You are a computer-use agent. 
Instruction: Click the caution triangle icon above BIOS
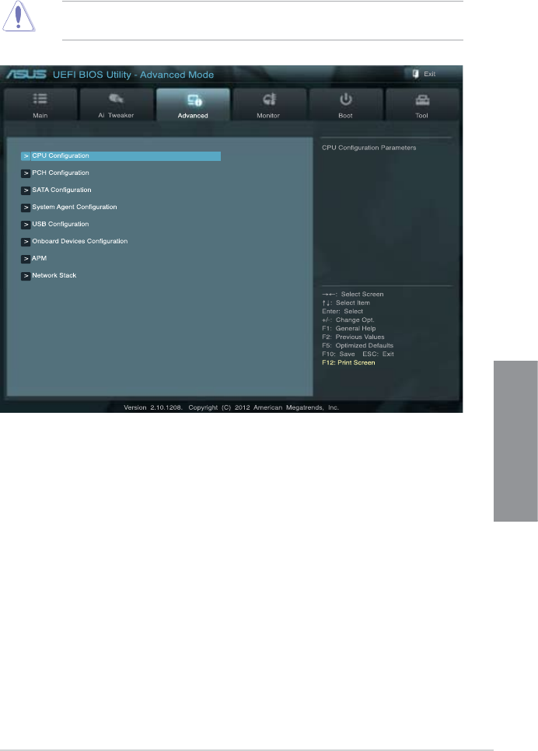click(x=18, y=16)
